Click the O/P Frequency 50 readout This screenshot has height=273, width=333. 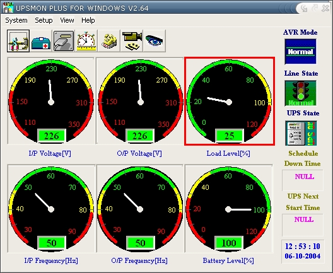point(140,243)
